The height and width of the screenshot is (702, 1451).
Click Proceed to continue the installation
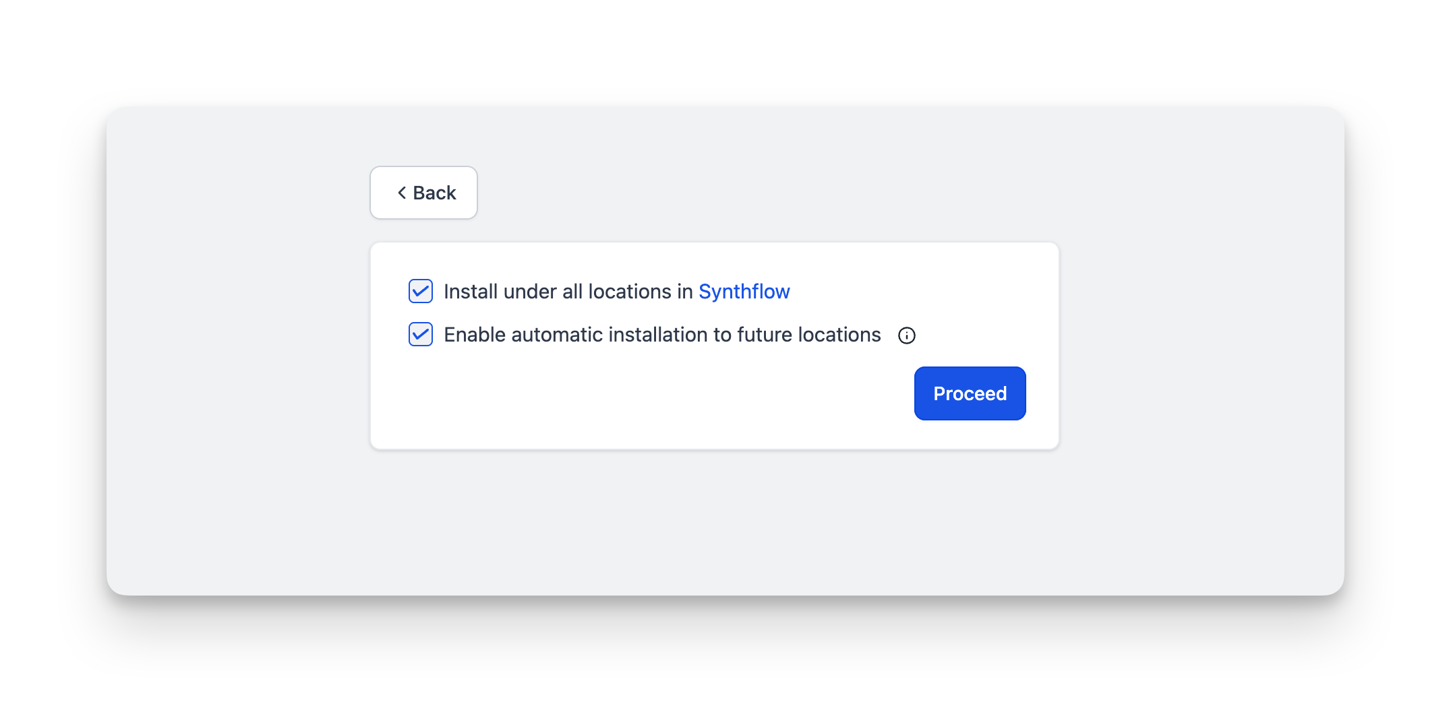pyautogui.click(x=970, y=393)
